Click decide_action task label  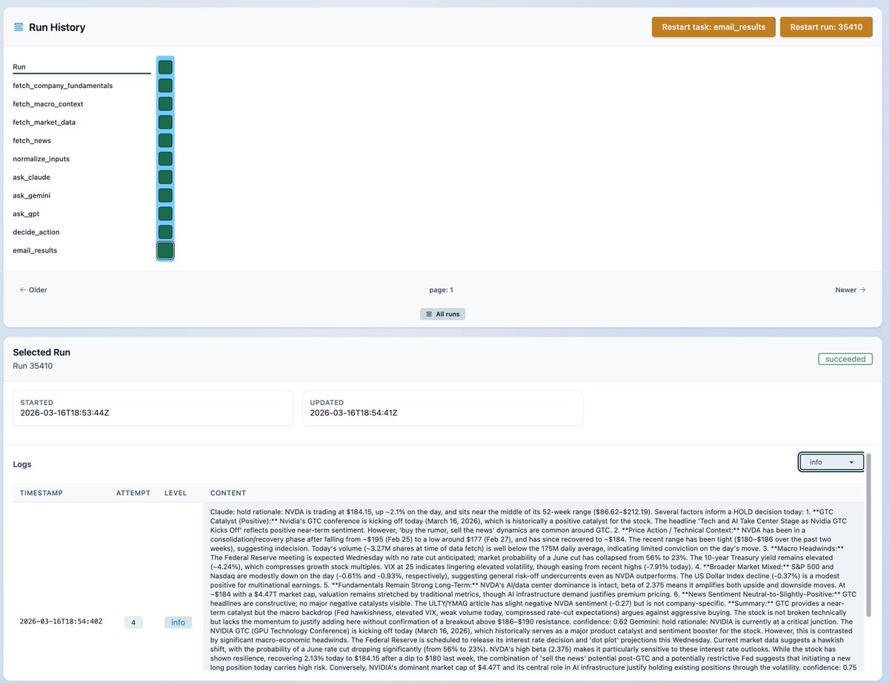[x=36, y=232]
